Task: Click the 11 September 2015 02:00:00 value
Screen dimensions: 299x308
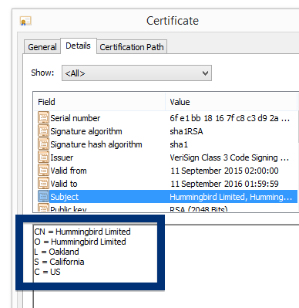Action: click(x=224, y=171)
